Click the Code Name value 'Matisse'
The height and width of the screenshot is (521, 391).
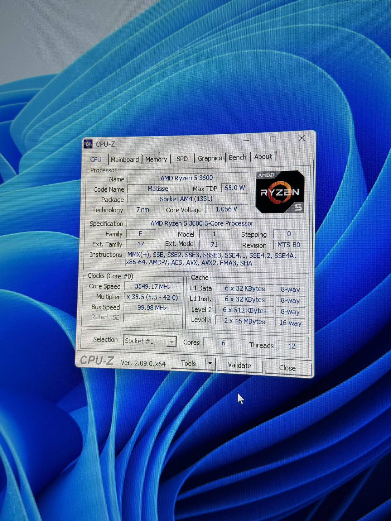coord(158,189)
